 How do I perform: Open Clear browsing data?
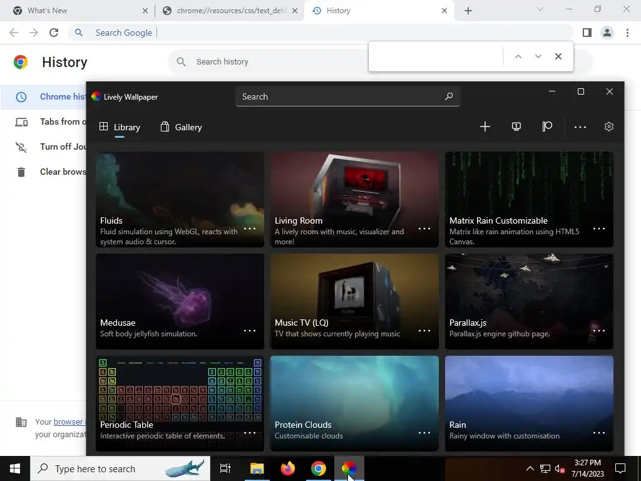click(44, 172)
